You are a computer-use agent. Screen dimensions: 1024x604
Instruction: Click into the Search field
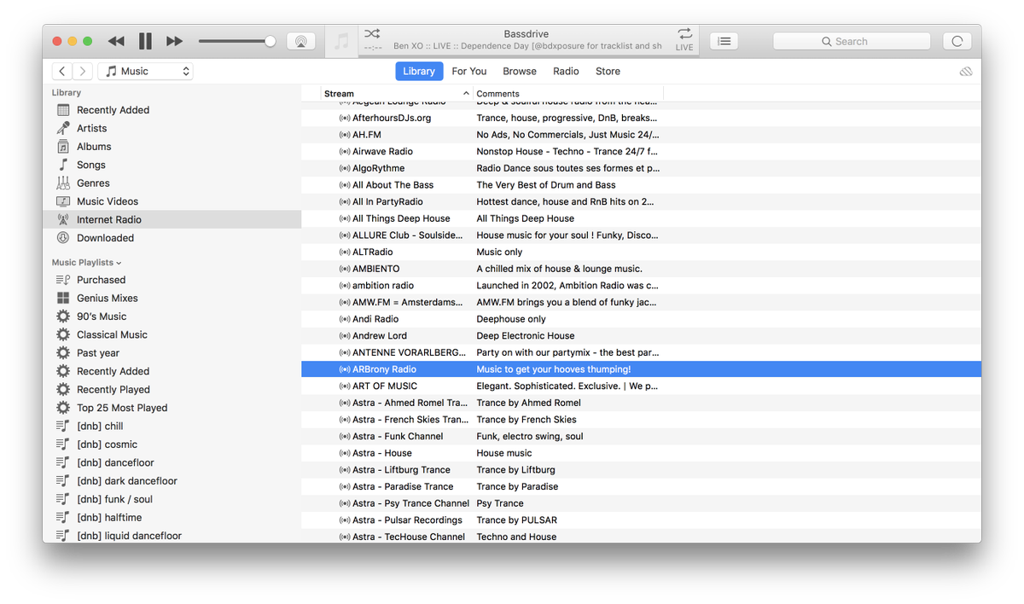[x=852, y=41]
